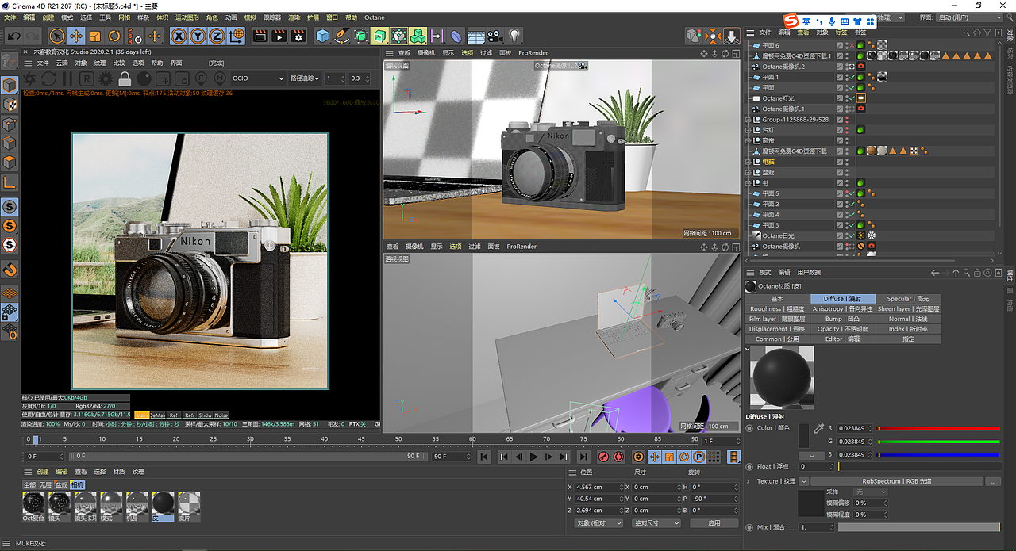Screen dimensions: 1016x551
Task: Open the 对象 (相对) dropdown
Action: point(599,523)
